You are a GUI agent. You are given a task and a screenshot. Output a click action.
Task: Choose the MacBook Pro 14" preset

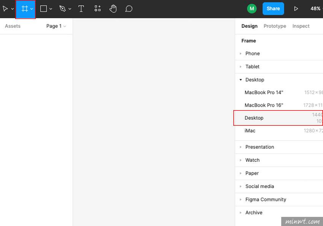[x=279, y=92]
